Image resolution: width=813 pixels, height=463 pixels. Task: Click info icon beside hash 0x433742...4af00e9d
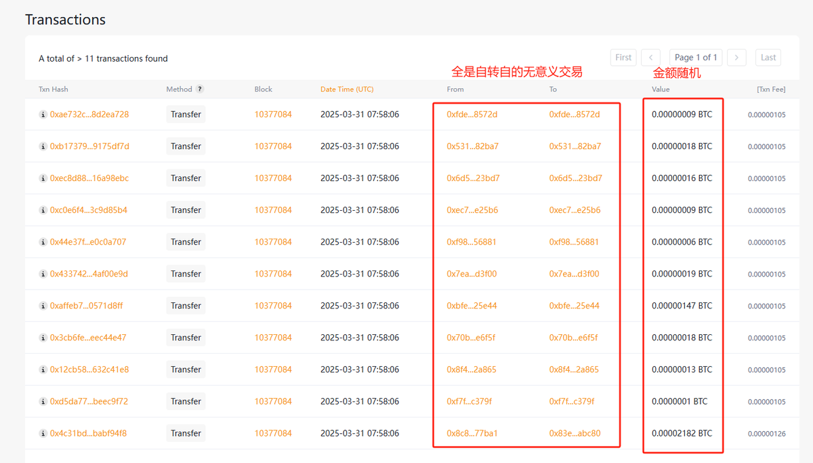[x=43, y=274]
